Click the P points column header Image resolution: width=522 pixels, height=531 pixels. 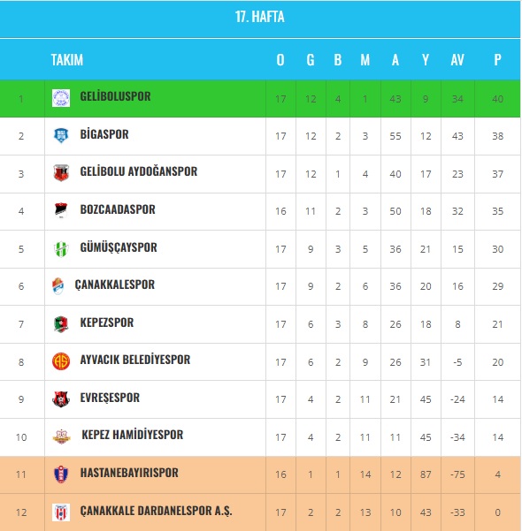tap(497, 60)
